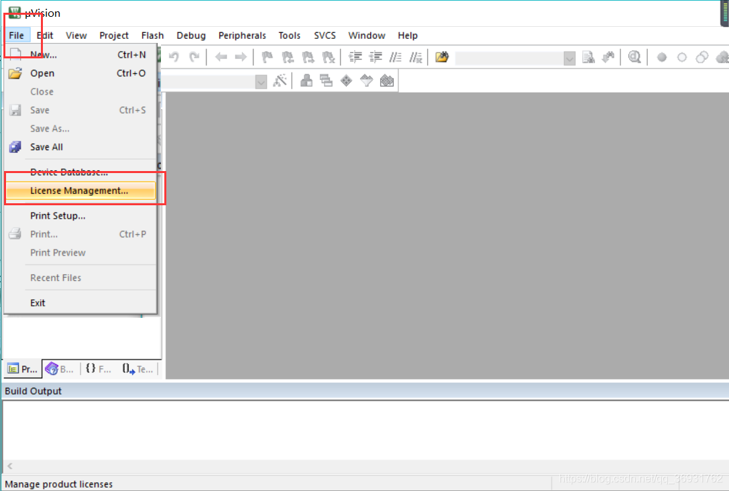729x491 pixels.
Task: Click the uncomment selection icon
Action: (416, 57)
